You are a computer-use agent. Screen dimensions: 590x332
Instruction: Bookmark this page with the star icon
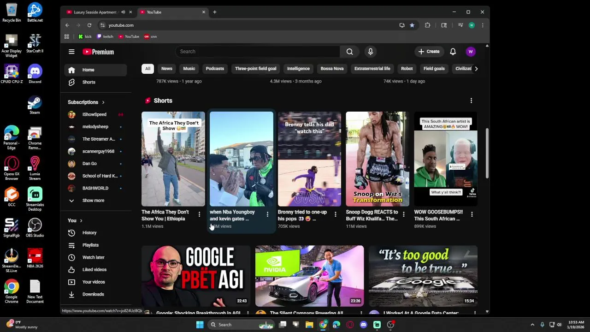[412, 25]
